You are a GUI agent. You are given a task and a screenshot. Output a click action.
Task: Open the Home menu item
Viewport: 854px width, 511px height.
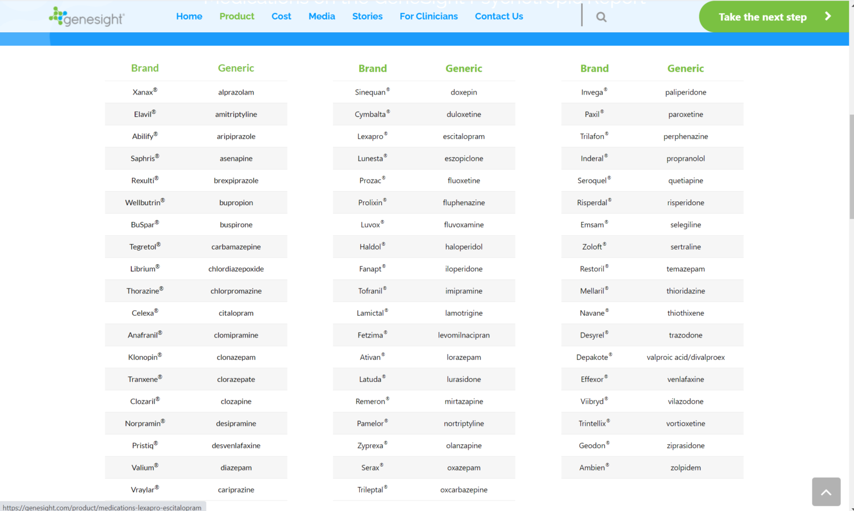tap(189, 16)
